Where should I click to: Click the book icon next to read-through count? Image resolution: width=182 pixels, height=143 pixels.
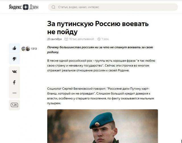(x=66, y=39)
